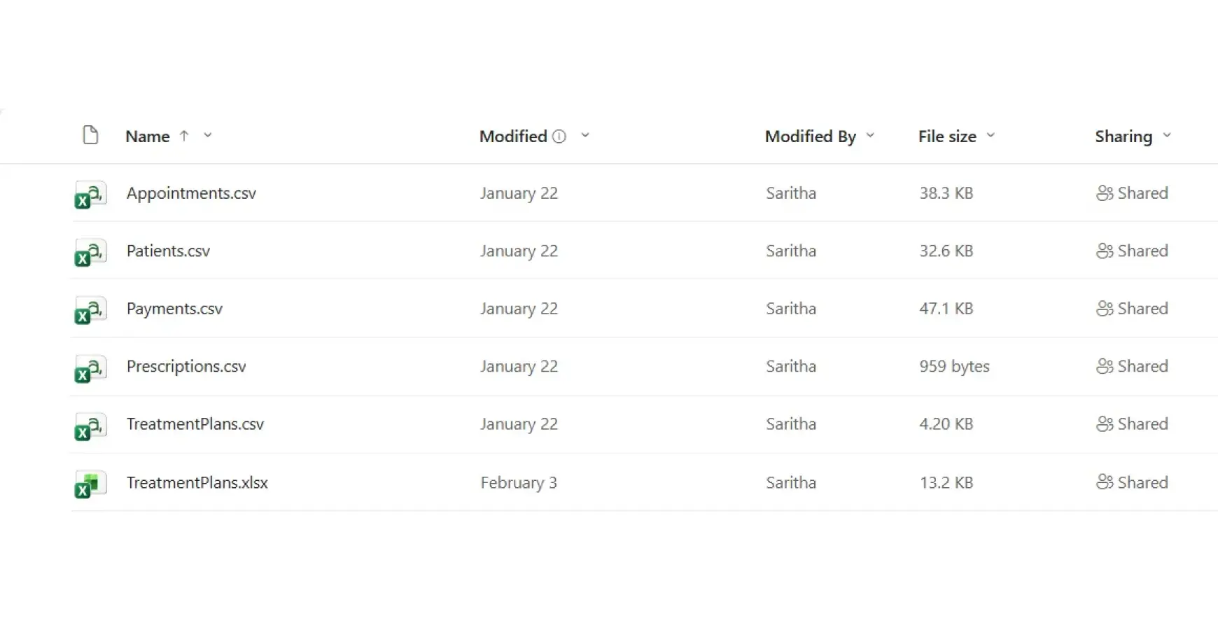Click the Appointments.csv file icon
Screen dimensions: 1218x644
pos(90,195)
